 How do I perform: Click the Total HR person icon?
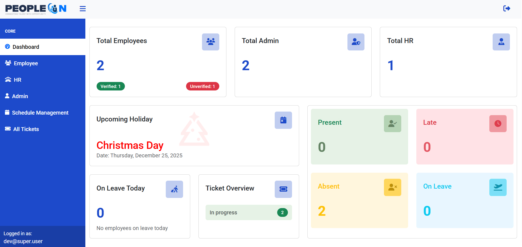(x=501, y=42)
